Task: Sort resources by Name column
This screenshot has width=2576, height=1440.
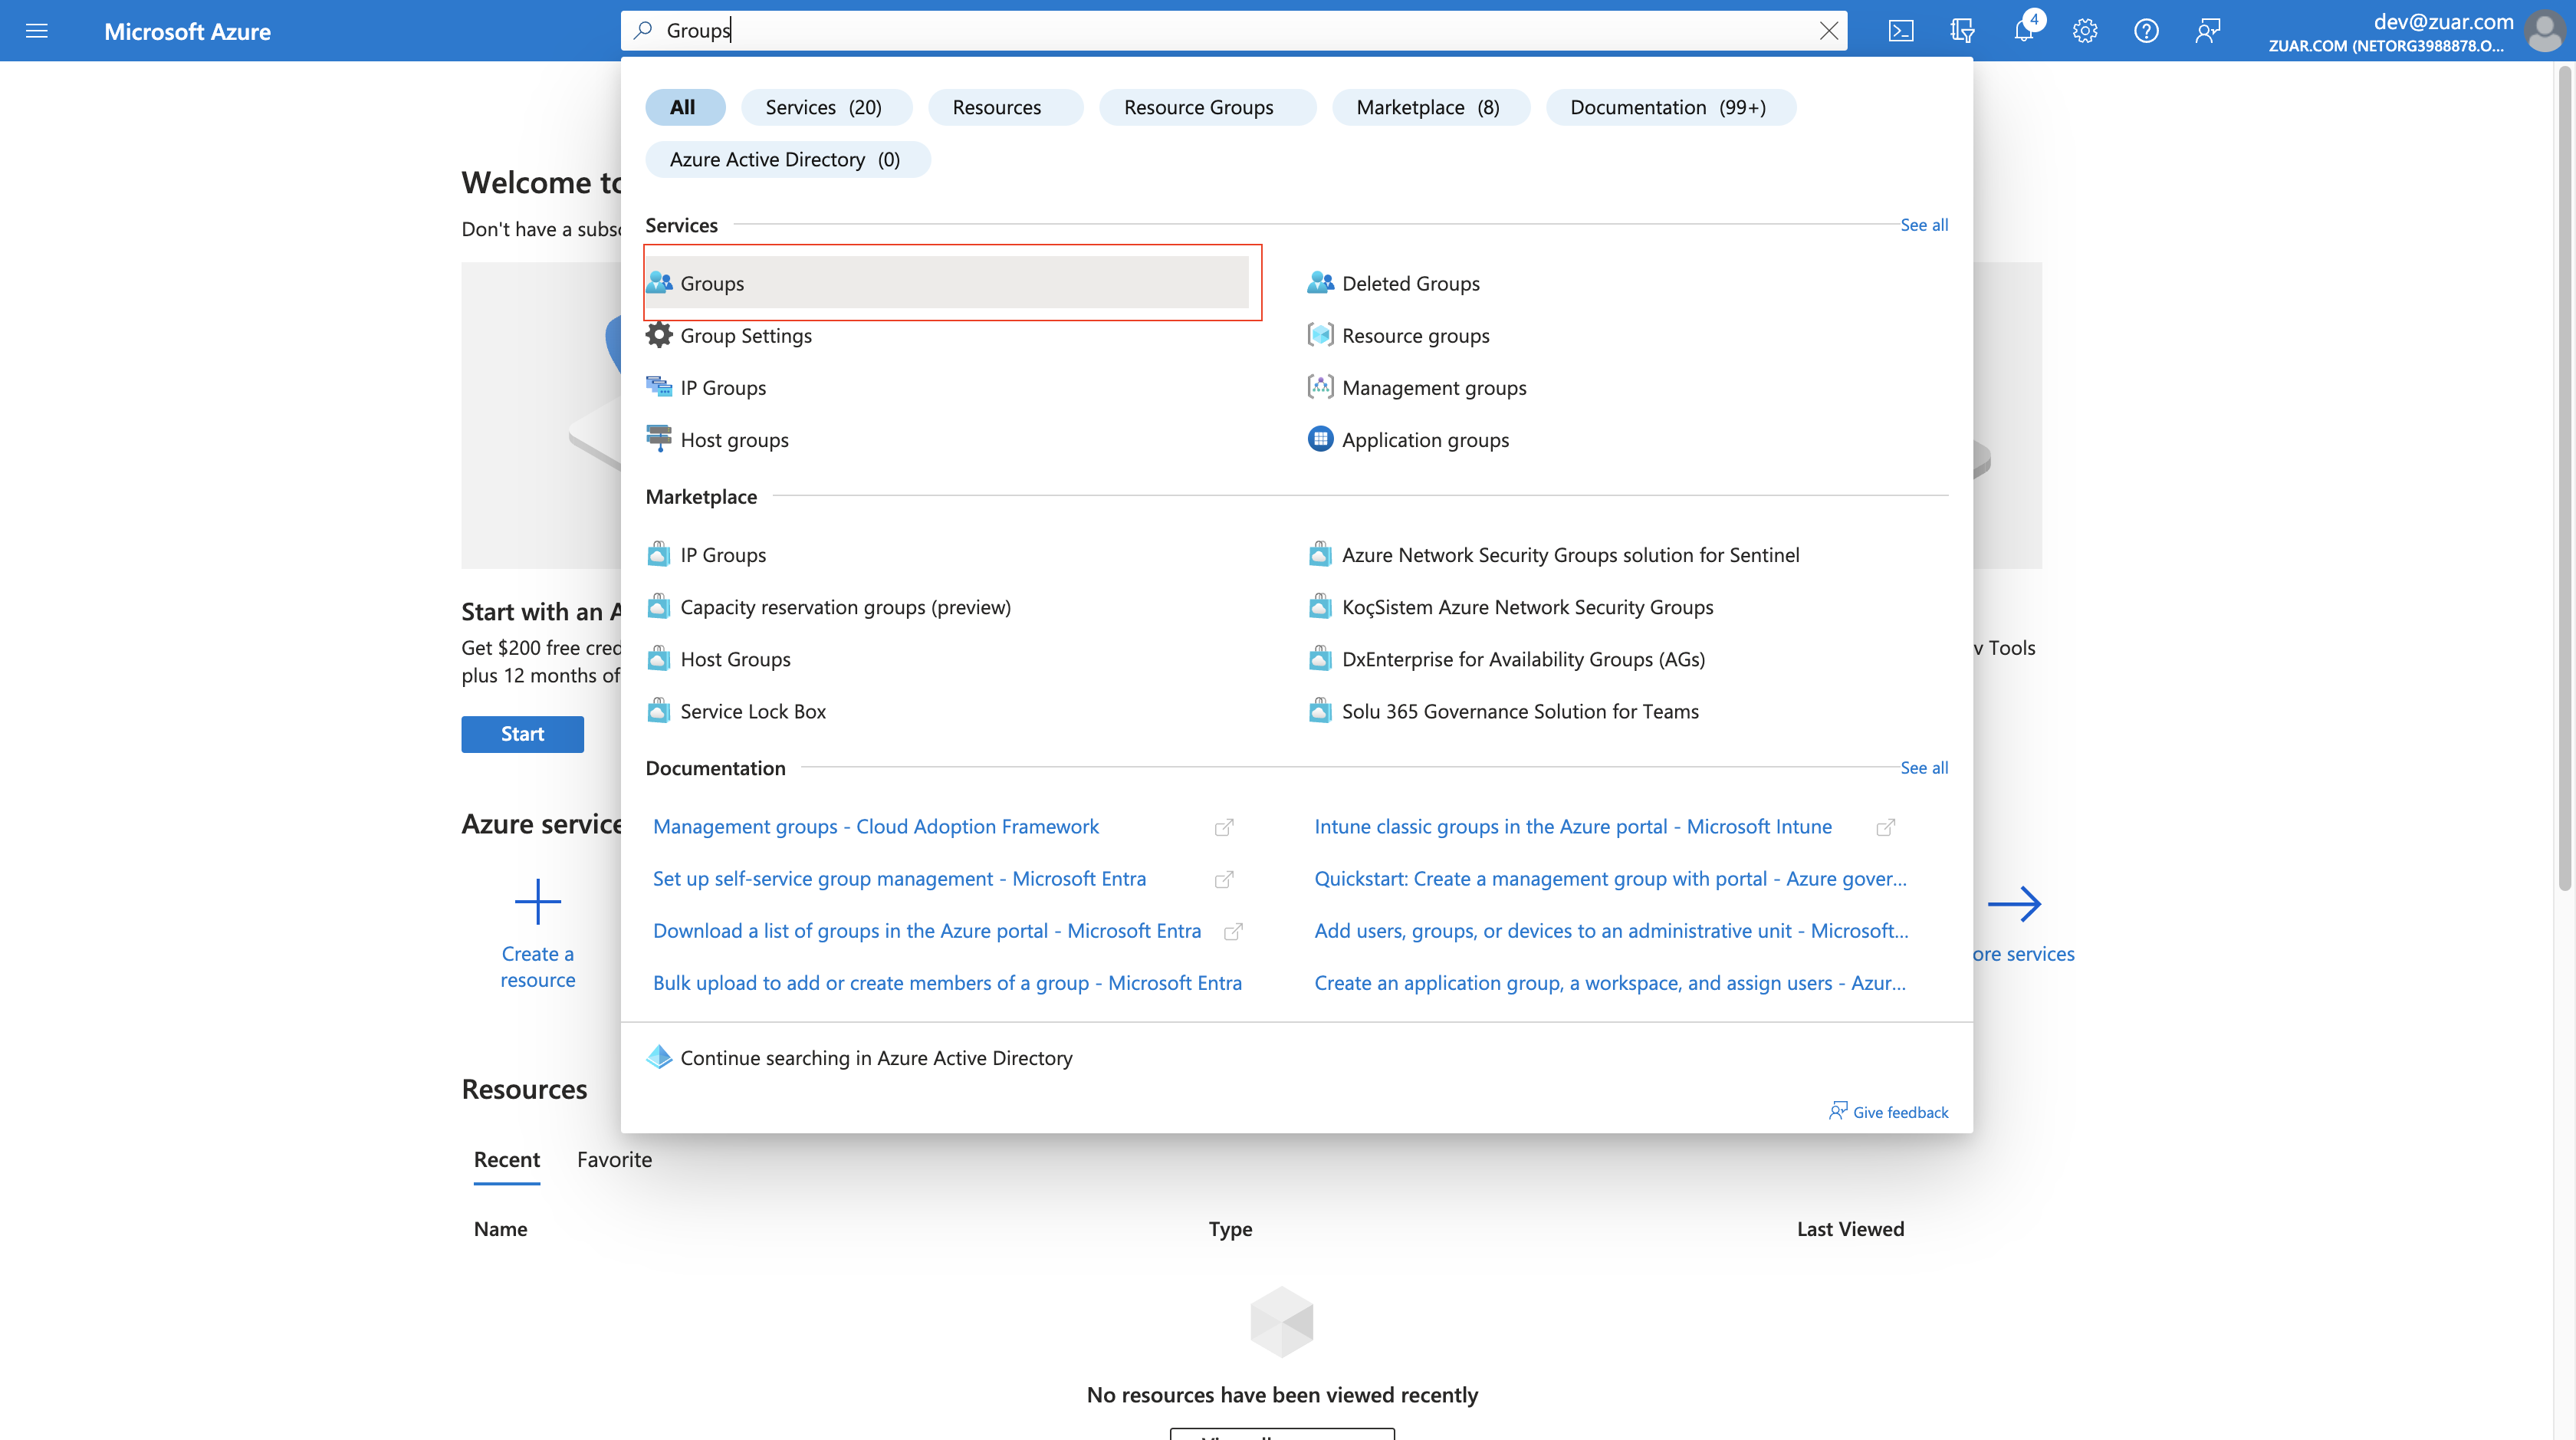Action: tap(500, 1228)
